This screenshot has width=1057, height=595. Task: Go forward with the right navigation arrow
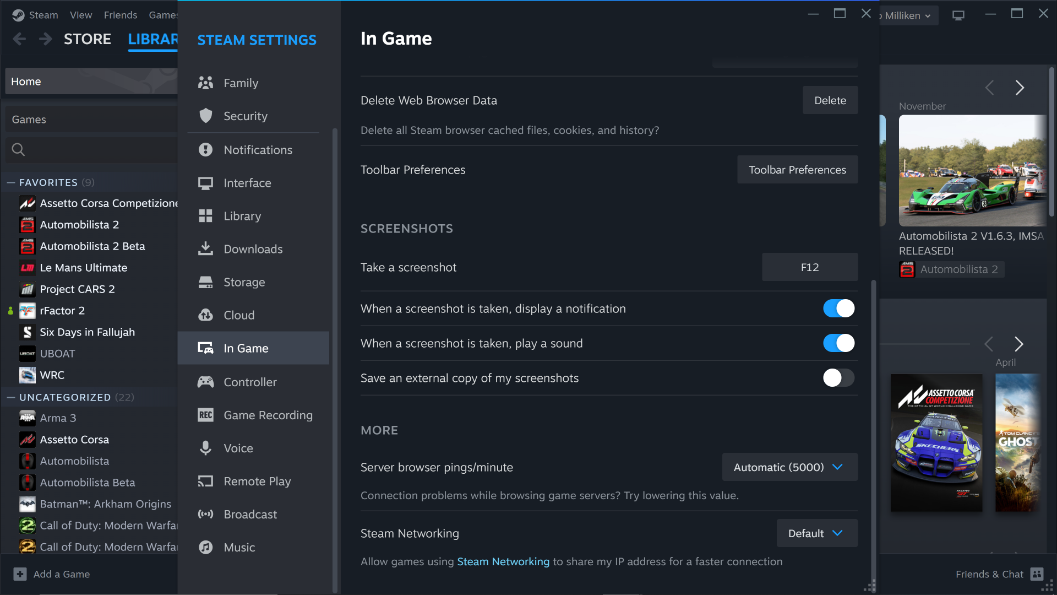[46, 39]
